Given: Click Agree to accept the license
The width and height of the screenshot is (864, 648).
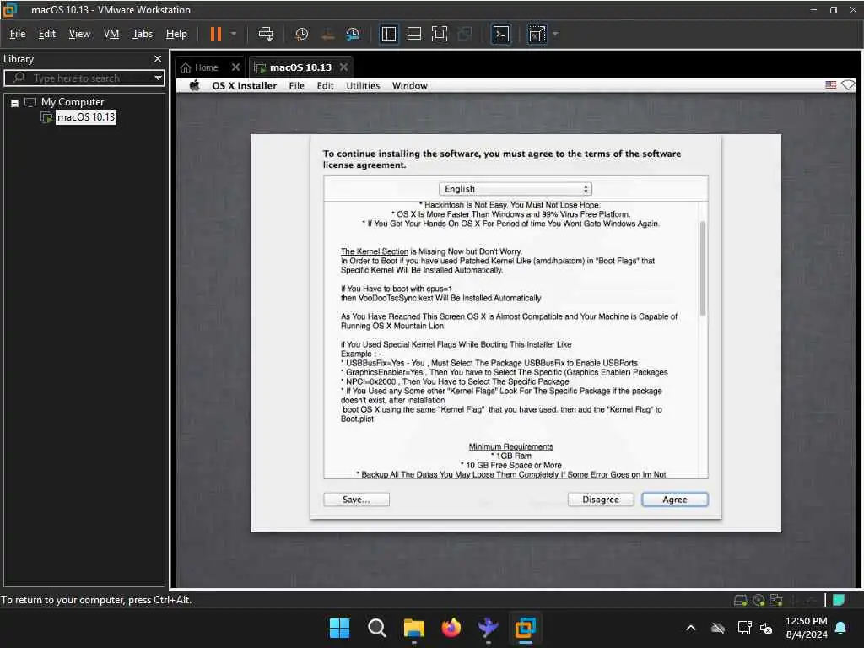Looking at the screenshot, I should click(x=674, y=499).
